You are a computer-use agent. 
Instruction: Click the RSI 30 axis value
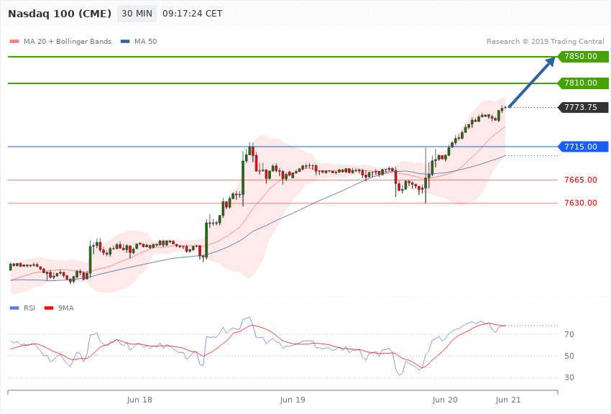569,377
